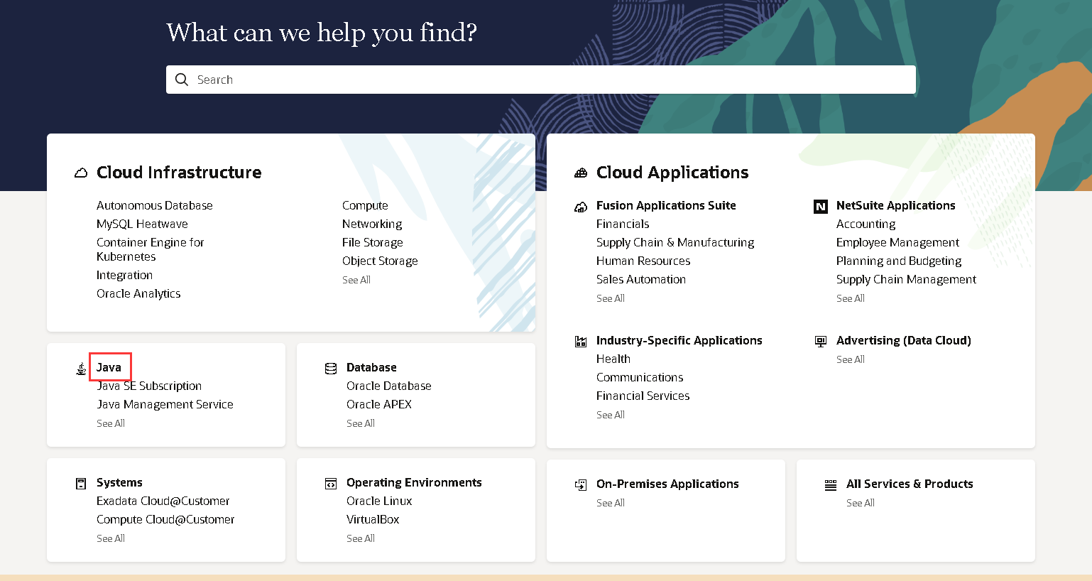This screenshot has height=581, width=1092.
Task: See All under Database
Action: click(361, 423)
